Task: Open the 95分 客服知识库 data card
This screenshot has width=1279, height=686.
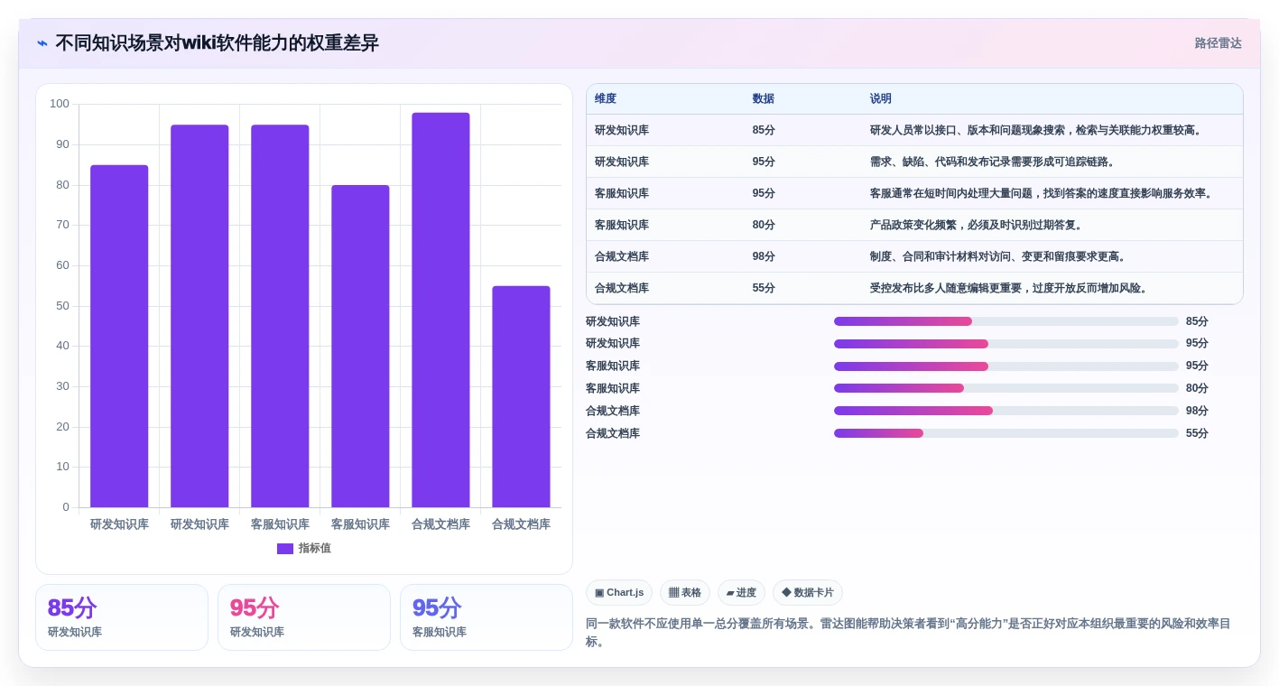Action: [487, 617]
